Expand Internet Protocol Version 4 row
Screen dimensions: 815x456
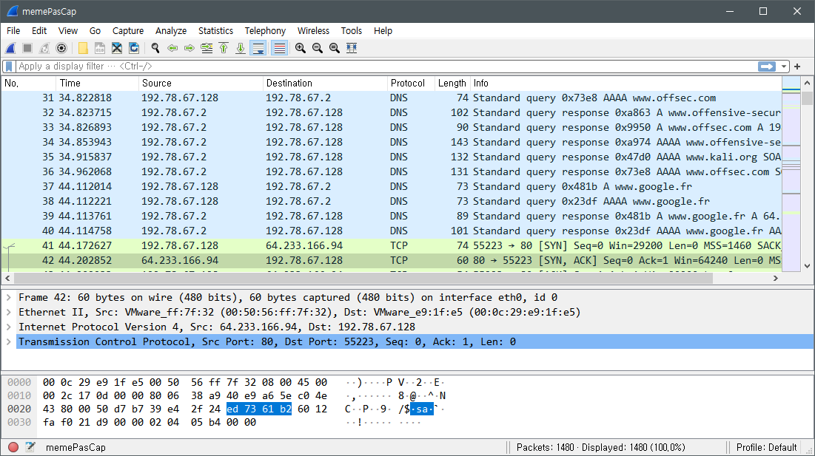pos(9,327)
